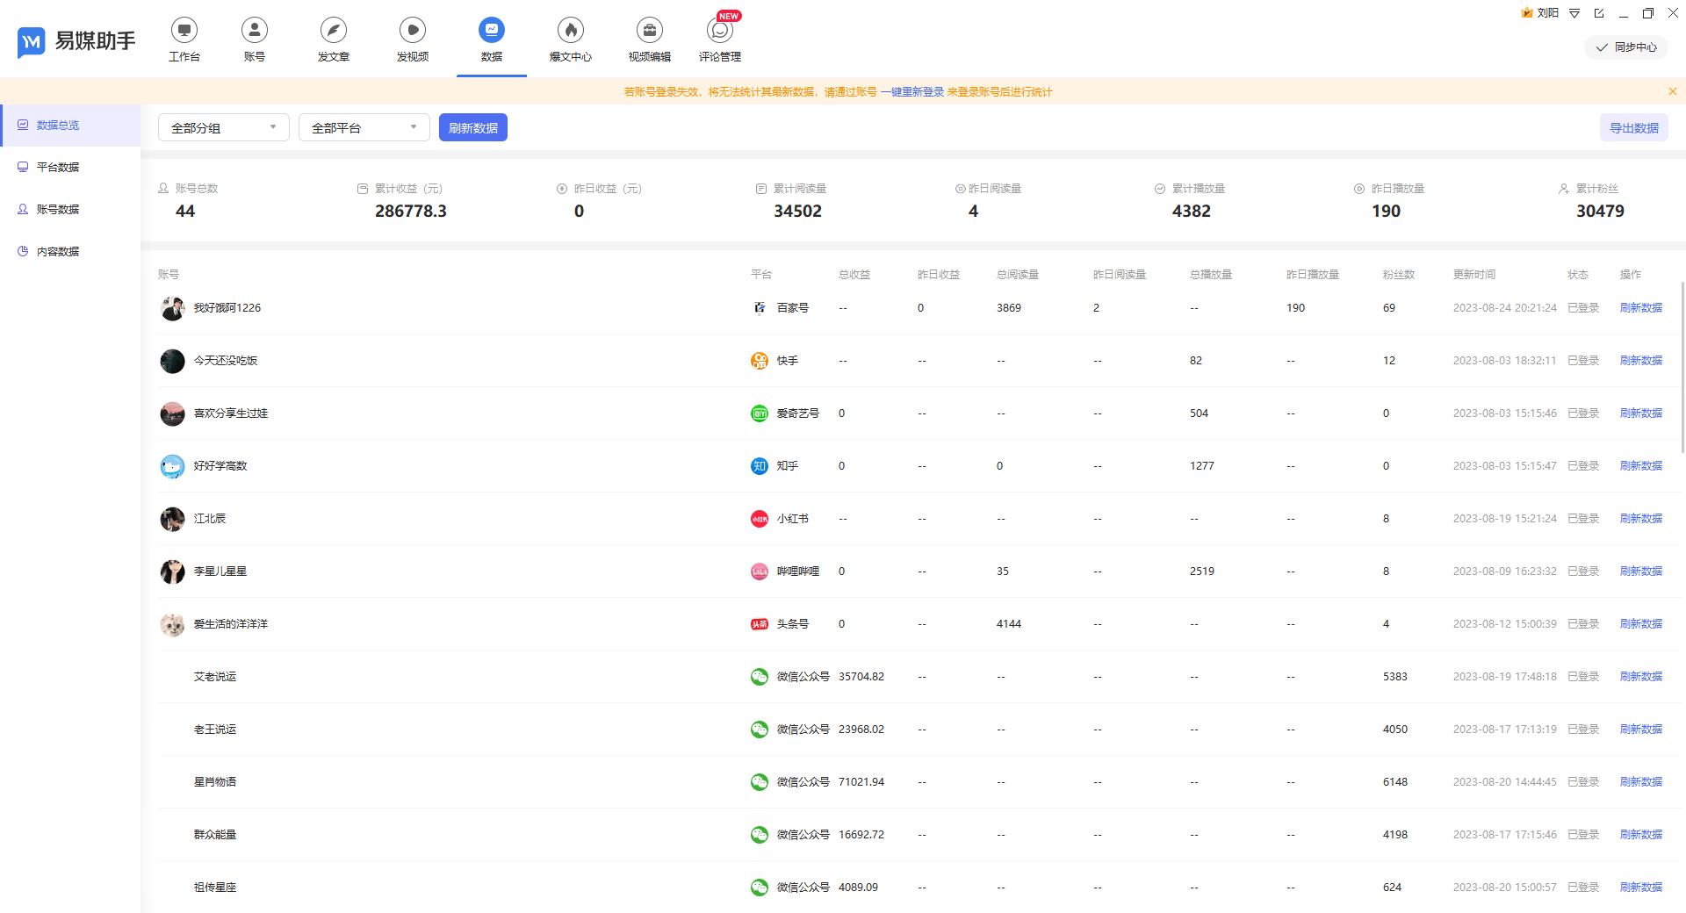Click the 账号数据 sidebar icon
The width and height of the screenshot is (1686, 913).
click(x=23, y=209)
